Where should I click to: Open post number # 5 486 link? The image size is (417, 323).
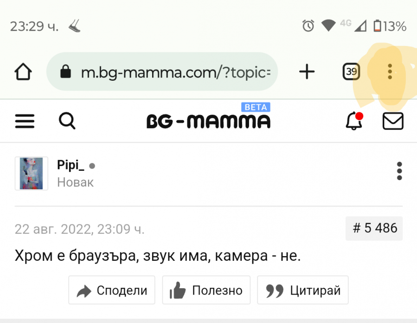[374, 228]
